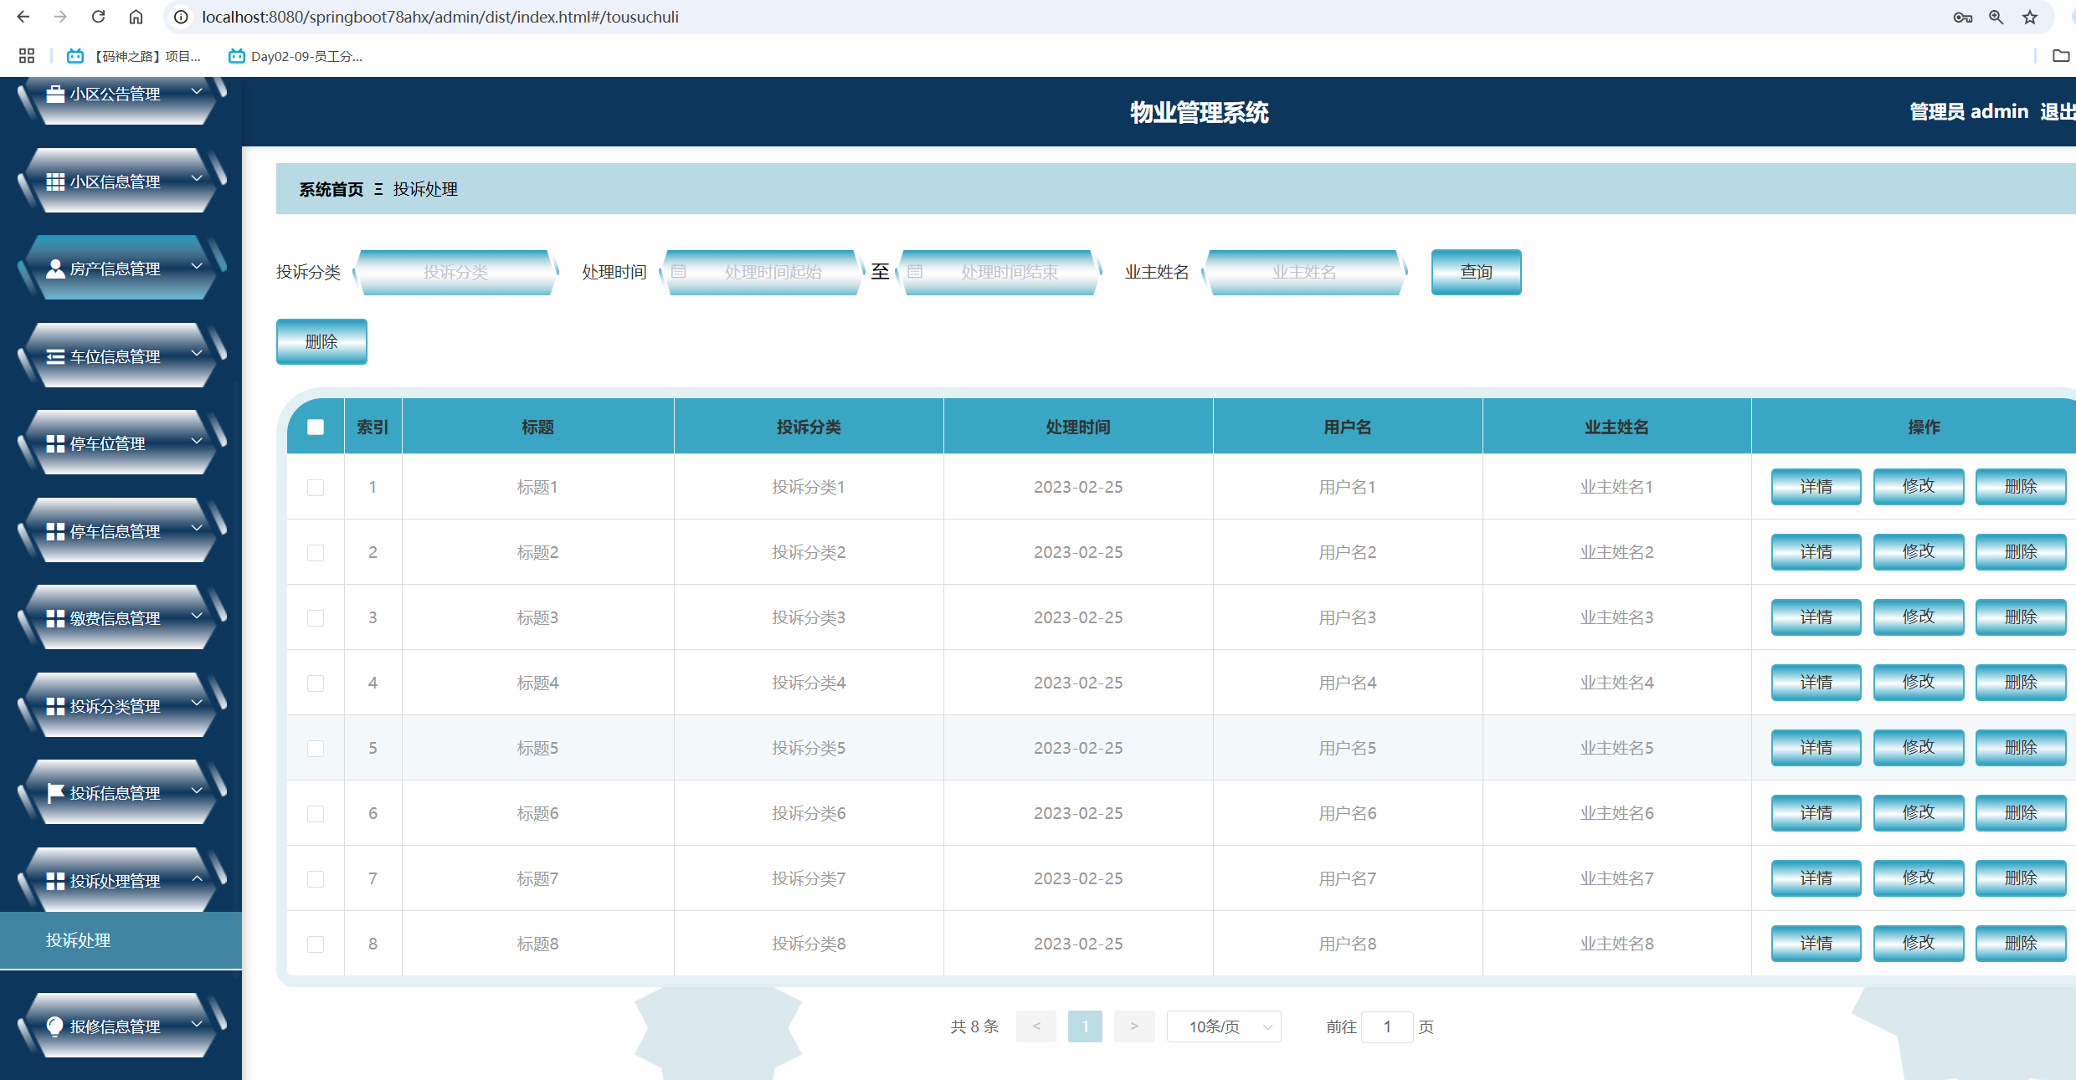This screenshot has width=2076, height=1080.
Task: Check the row checkbox for 标题1
Action: (316, 488)
